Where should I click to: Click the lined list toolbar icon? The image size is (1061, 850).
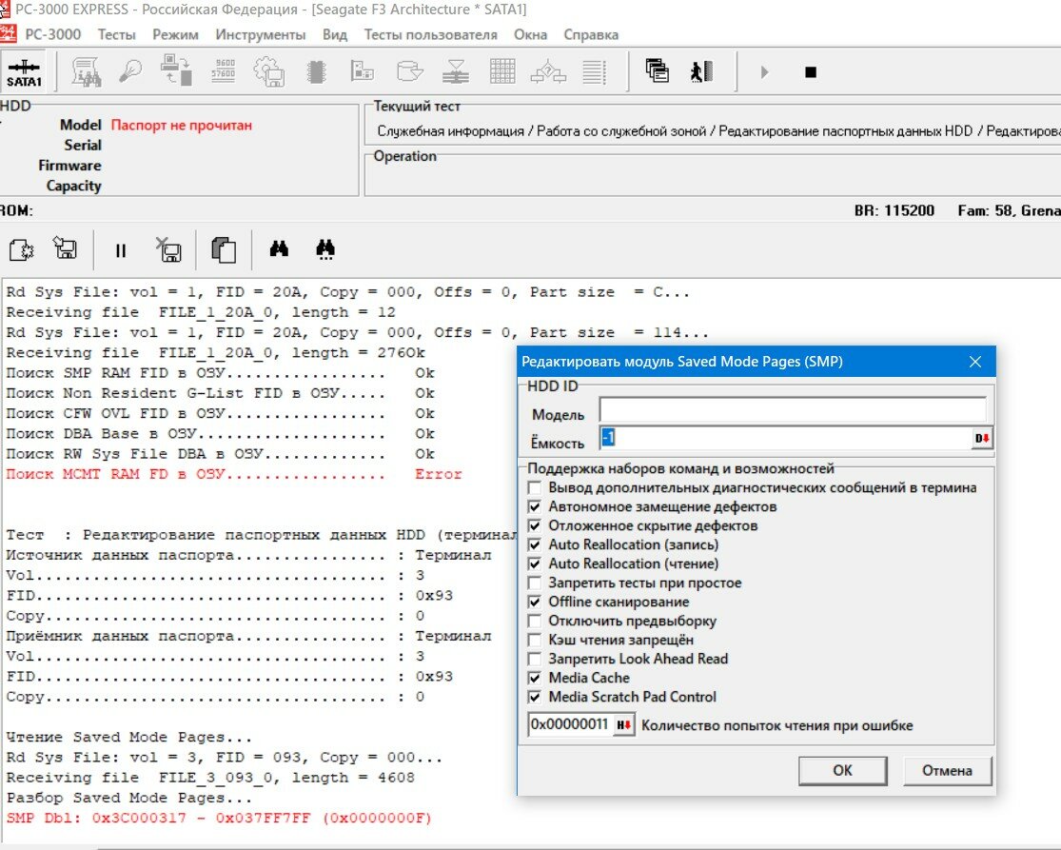pyautogui.click(x=594, y=71)
